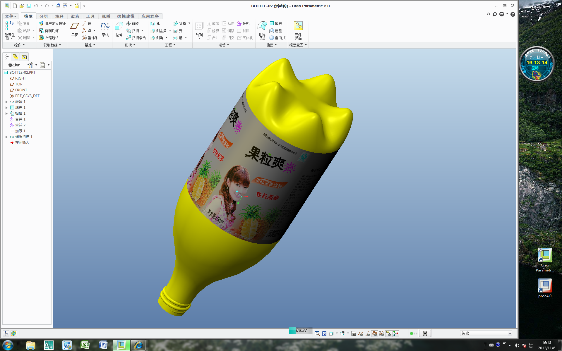Toggle annotation display in graphics toolbar

(x=389, y=333)
